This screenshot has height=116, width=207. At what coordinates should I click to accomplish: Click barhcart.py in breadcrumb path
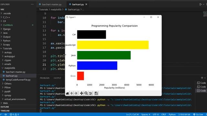(74, 9)
